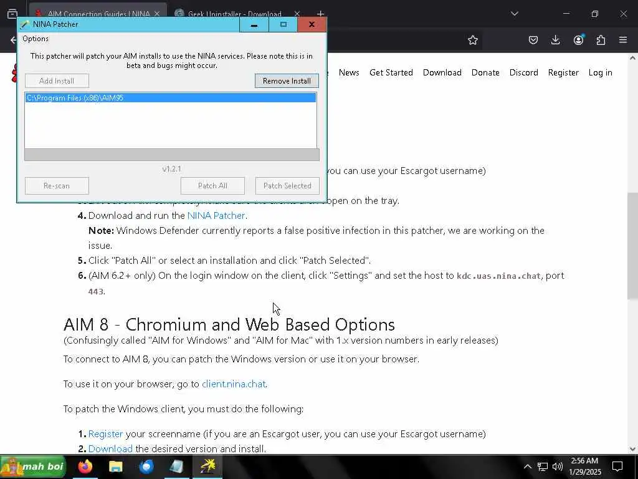Click the Re-scan button
The width and height of the screenshot is (638, 479).
tap(57, 186)
